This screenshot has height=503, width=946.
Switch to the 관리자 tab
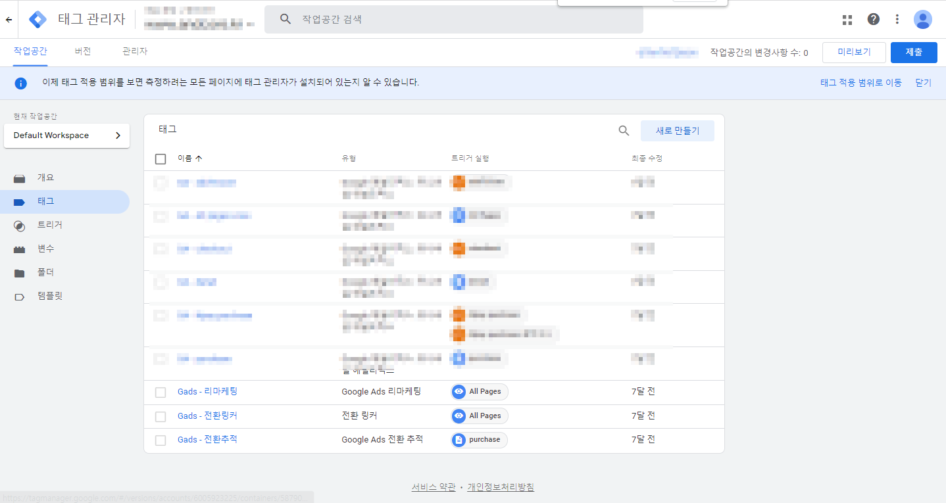[135, 51]
